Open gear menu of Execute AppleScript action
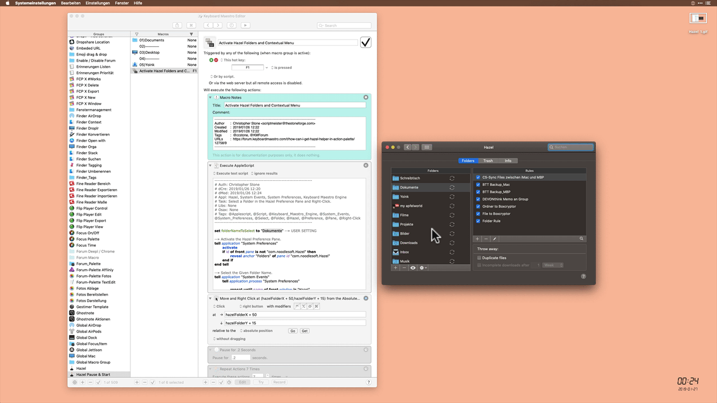Image resolution: width=717 pixels, height=403 pixels. tap(366, 166)
